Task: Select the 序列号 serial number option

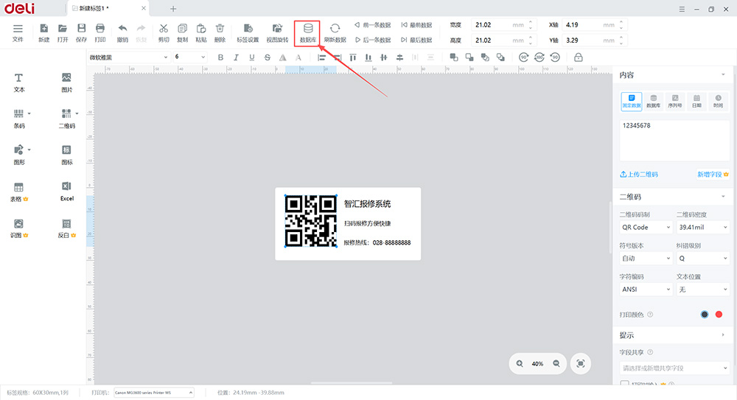Action: [675, 101]
